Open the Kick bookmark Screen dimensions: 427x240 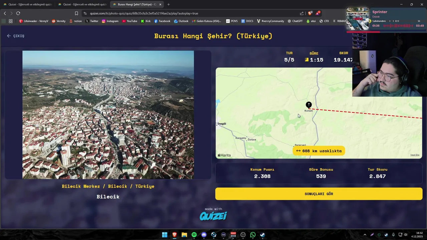tap(145, 21)
